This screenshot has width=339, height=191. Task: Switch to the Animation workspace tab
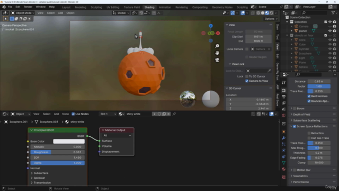point(165,7)
